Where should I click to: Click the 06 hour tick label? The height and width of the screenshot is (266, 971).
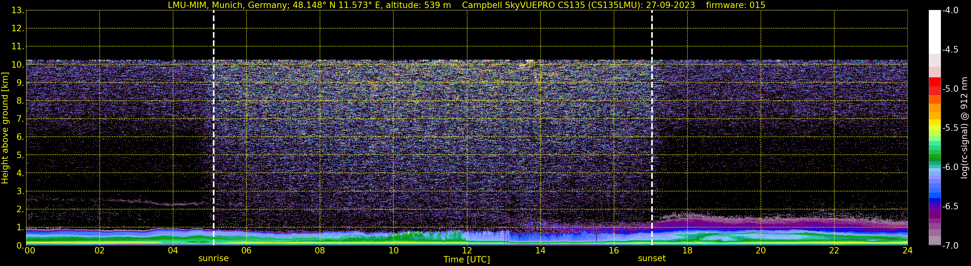[x=246, y=251]
